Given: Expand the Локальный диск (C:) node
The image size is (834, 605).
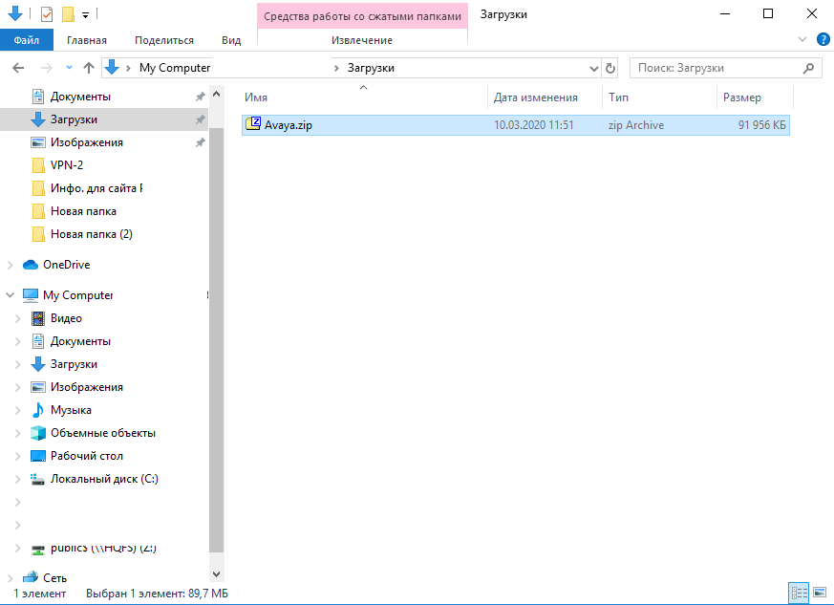Looking at the screenshot, I should (17, 479).
